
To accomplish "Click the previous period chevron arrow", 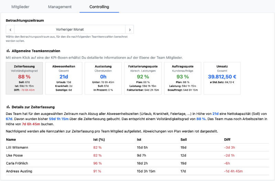I will pyautogui.click(x=11, y=30).
